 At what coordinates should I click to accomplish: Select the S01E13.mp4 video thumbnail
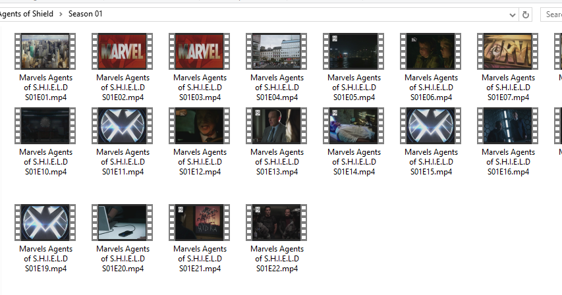[276, 126]
